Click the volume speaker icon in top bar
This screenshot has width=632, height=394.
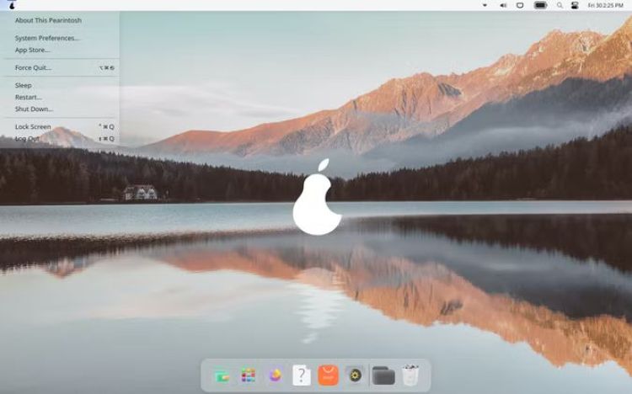503,5
